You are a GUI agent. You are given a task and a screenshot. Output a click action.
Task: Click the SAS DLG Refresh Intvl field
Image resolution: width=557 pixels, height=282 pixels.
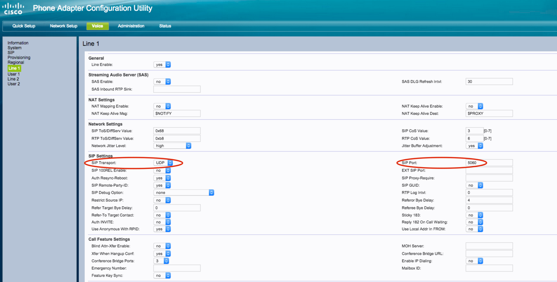(489, 81)
